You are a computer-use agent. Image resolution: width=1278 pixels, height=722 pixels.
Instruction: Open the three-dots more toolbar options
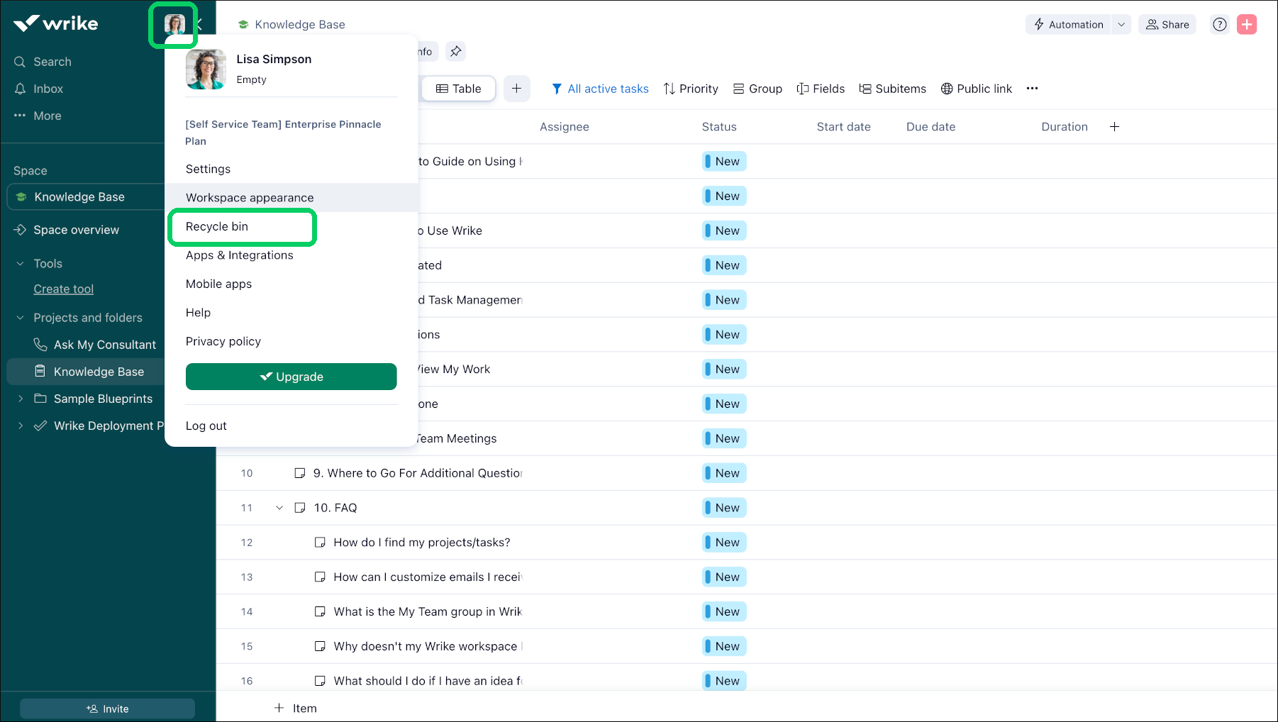[1032, 89]
